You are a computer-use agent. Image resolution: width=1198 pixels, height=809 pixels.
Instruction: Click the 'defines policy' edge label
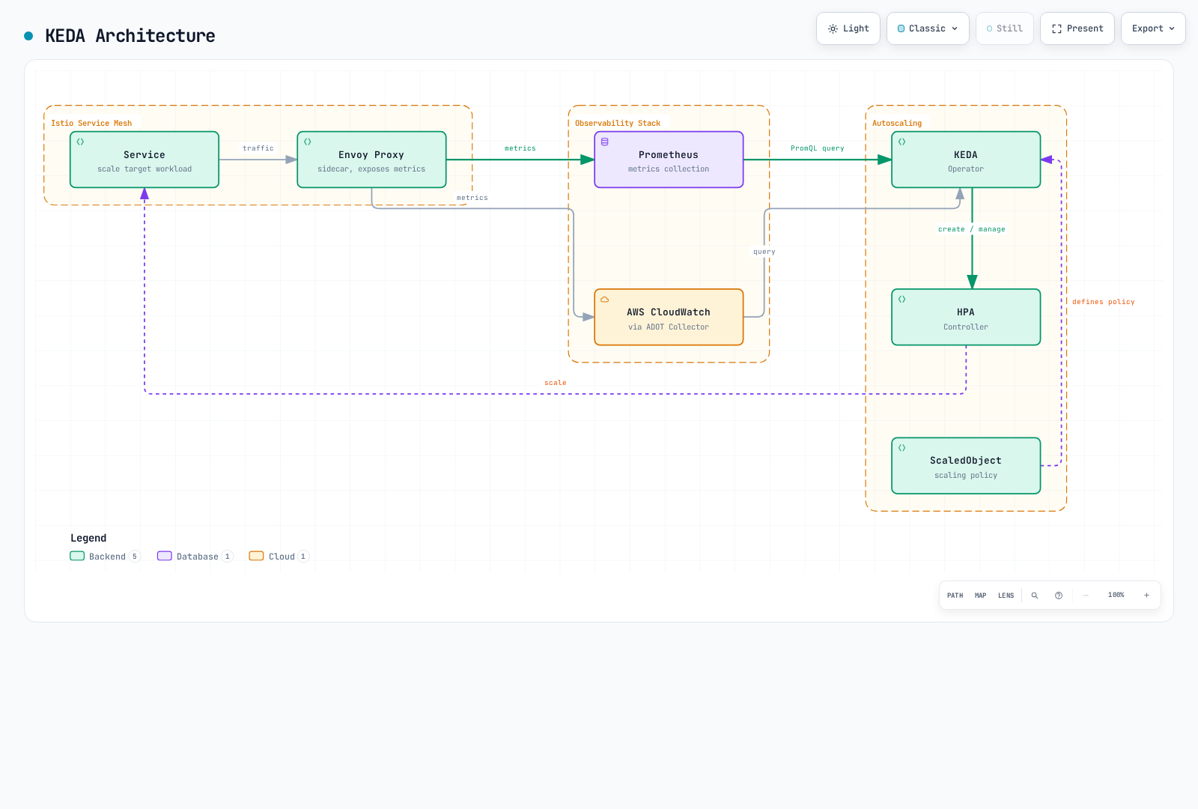[x=1104, y=302]
